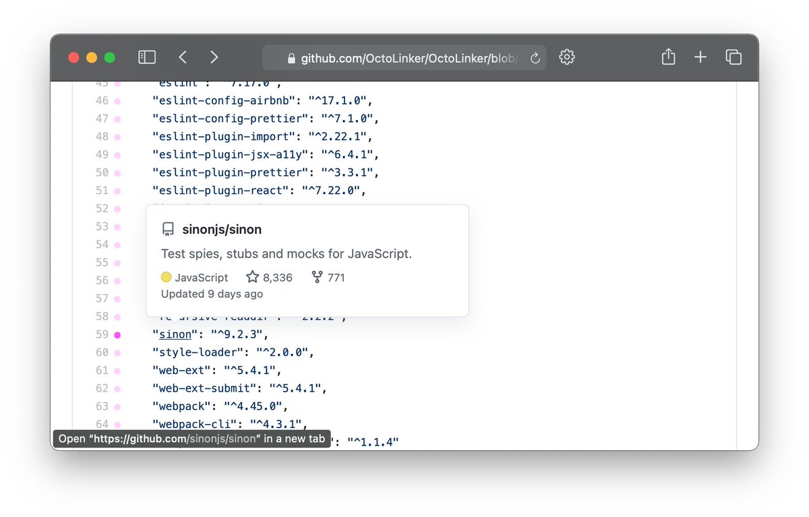
Task: Reload the page with the refresh icon
Action: [x=535, y=58]
